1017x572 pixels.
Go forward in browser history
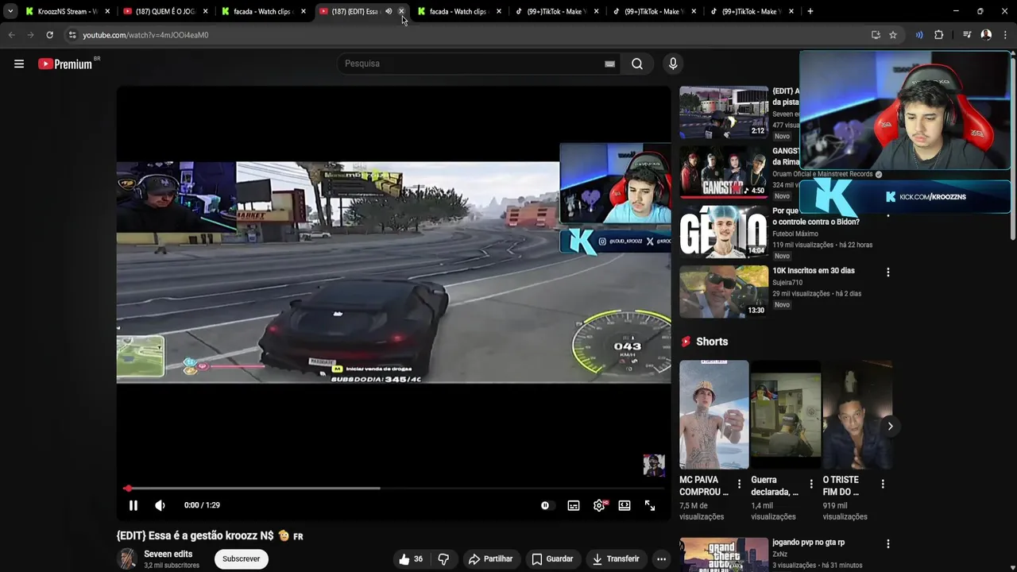tap(30, 35)
